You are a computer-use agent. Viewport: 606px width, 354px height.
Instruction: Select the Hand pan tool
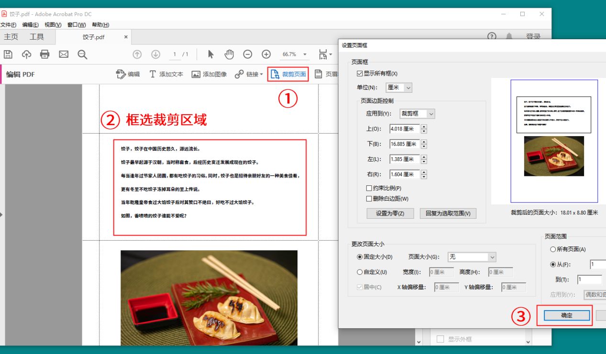(229, 54)
